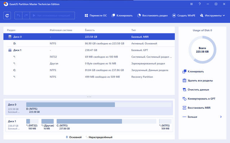Click the execute pending operations button
Screen dimensions: 230x143
click(52, 15)
